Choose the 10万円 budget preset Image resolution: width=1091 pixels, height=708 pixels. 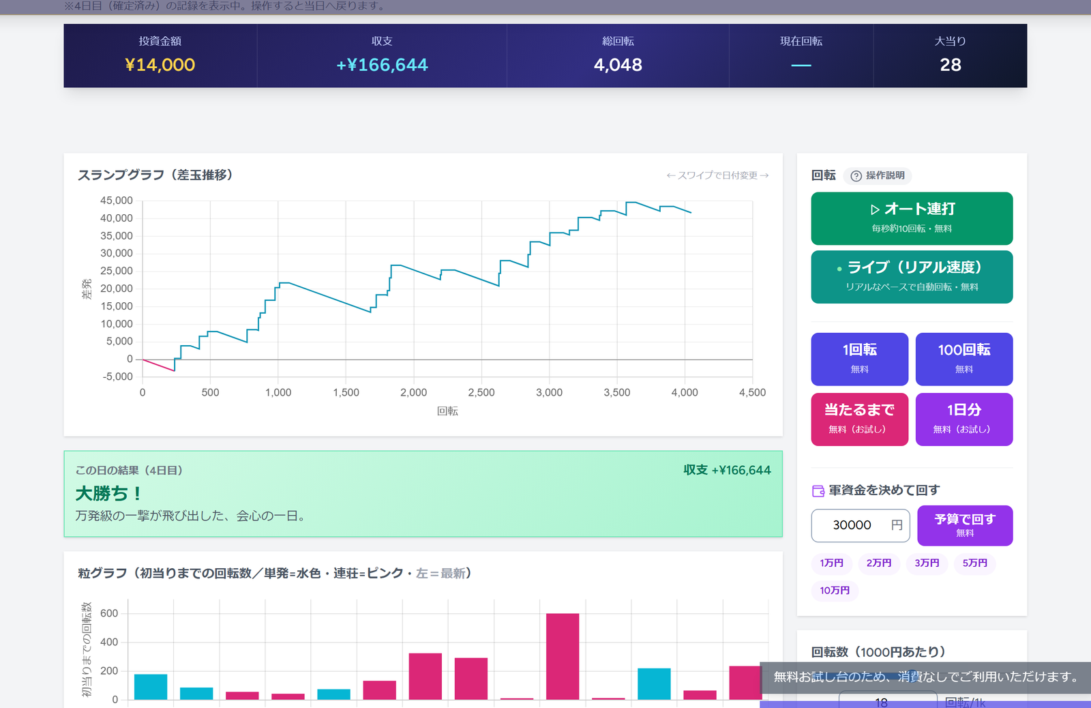tap(835, 590)
